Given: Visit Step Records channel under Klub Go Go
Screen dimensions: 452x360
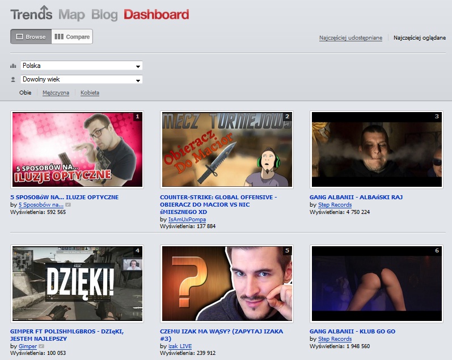Looking at the screenshot, I should coord(335,339).
